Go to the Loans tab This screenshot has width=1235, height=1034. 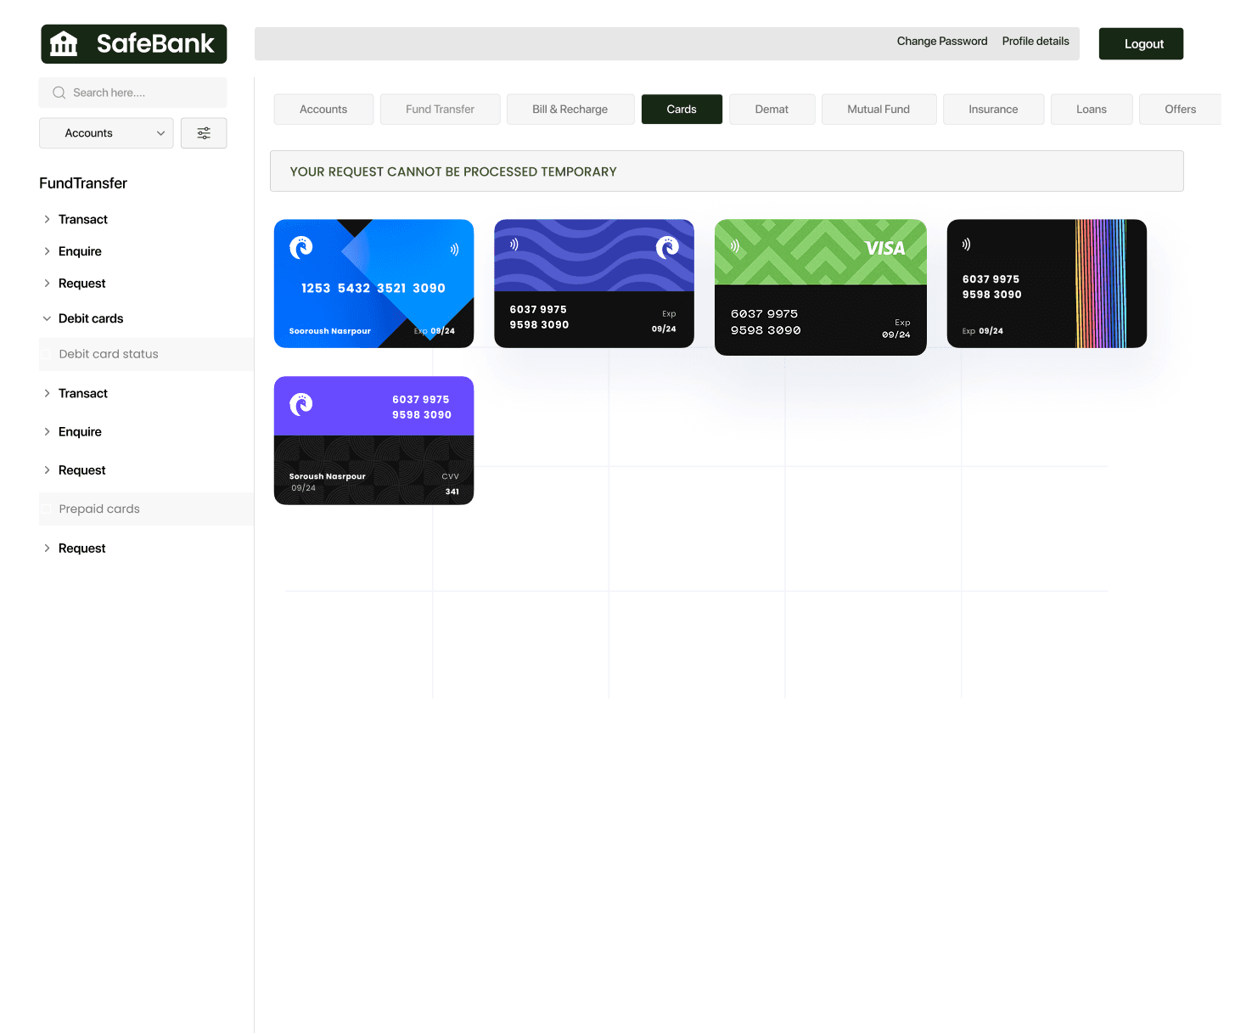pos(1092,110)
